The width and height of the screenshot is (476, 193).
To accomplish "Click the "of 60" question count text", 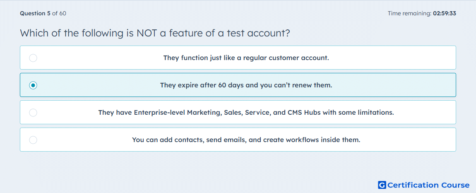I will click(x=59, y=13).
